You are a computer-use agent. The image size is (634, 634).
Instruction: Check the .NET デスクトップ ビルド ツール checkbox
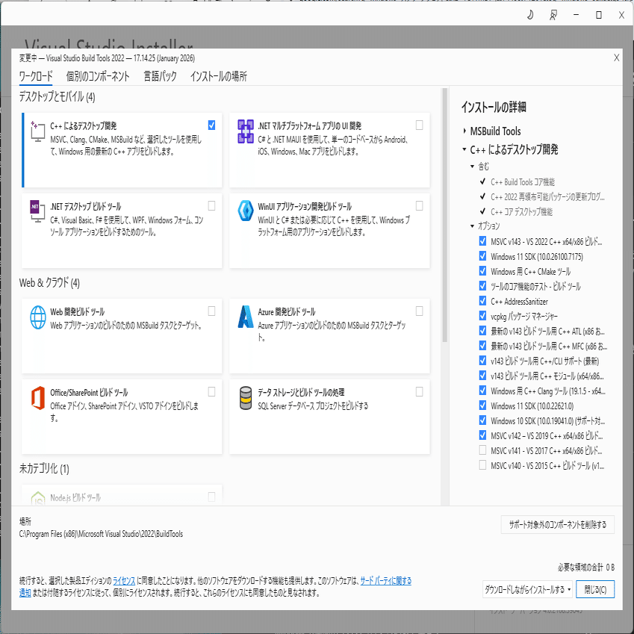(211, 206)
